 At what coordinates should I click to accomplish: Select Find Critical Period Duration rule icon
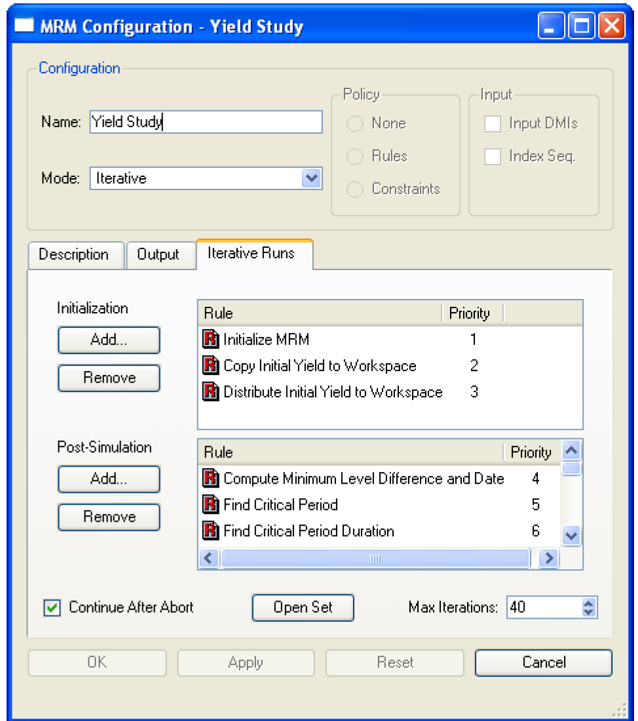[210, 531]
